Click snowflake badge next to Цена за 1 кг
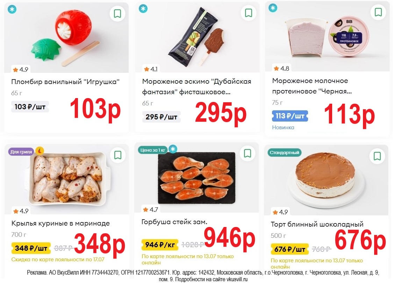Image resolution: width=393 pixels, height=283 pixels. coord(173,149)
